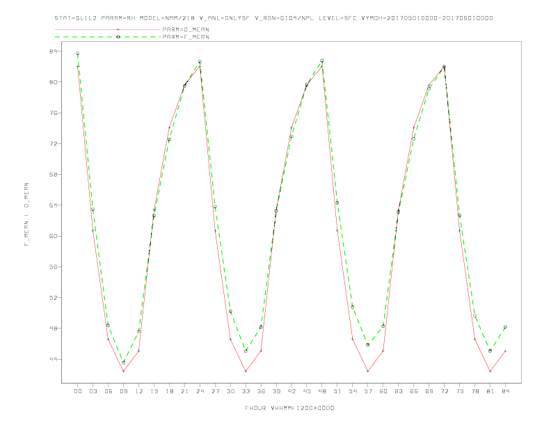Click the FHOUR VHHMM horizontal axis label
The width and height of the screenshot is (551, 426).
coord(289,408)
